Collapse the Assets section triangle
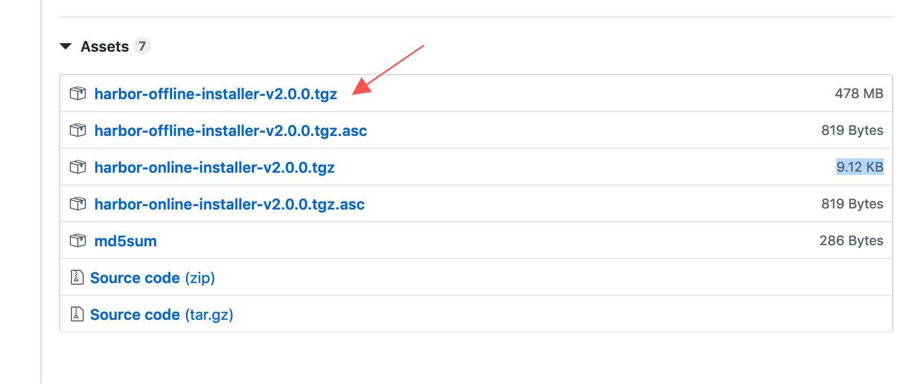This screenshot has height=387, width=905. coord(66,46)
